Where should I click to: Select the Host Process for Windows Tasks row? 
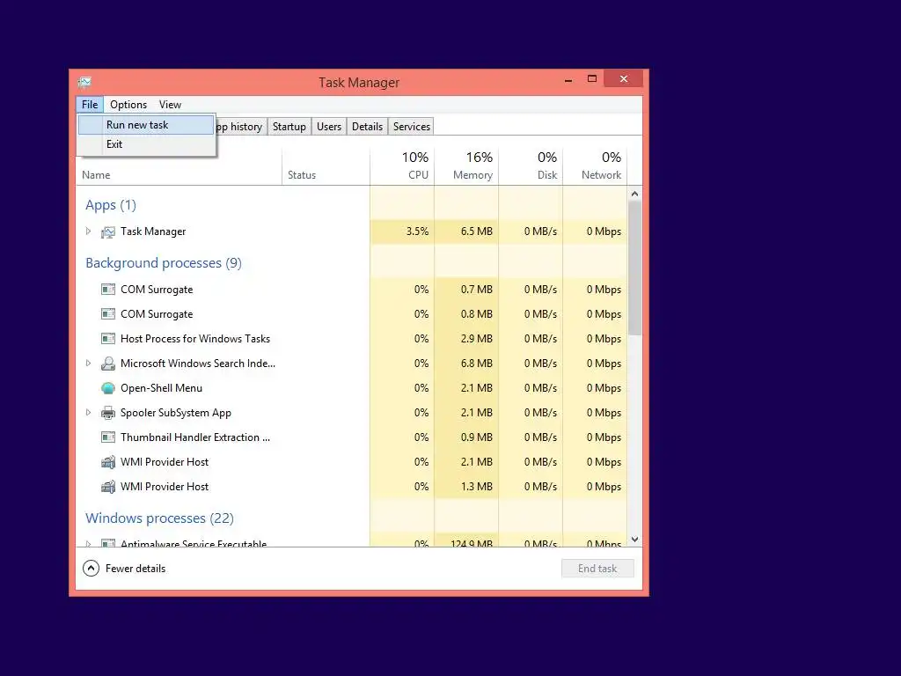352,339
